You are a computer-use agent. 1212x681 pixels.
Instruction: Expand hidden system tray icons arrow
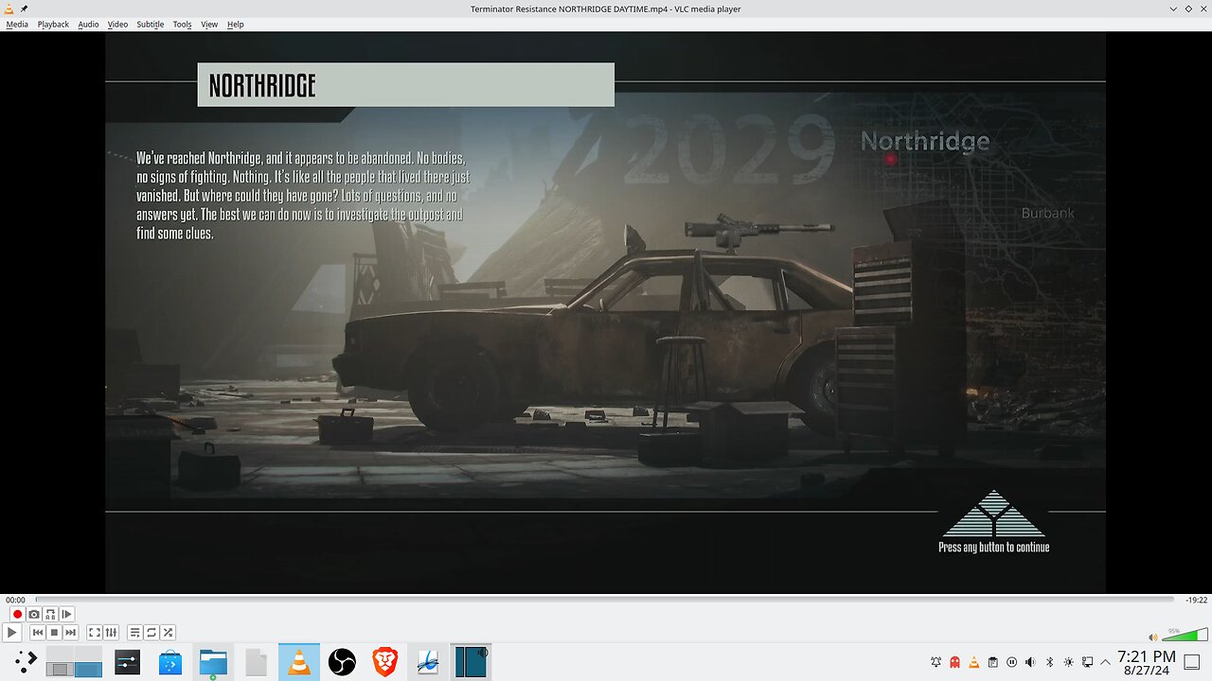[1105, 662]
